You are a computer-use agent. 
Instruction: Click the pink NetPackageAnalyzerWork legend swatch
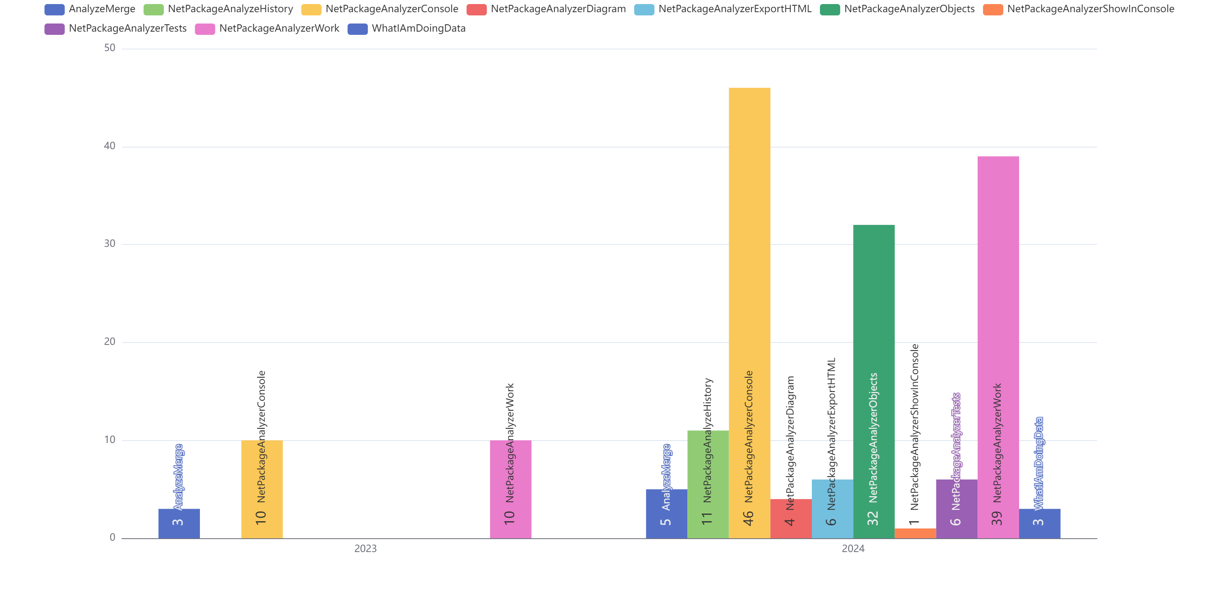(x=205, y=29)
